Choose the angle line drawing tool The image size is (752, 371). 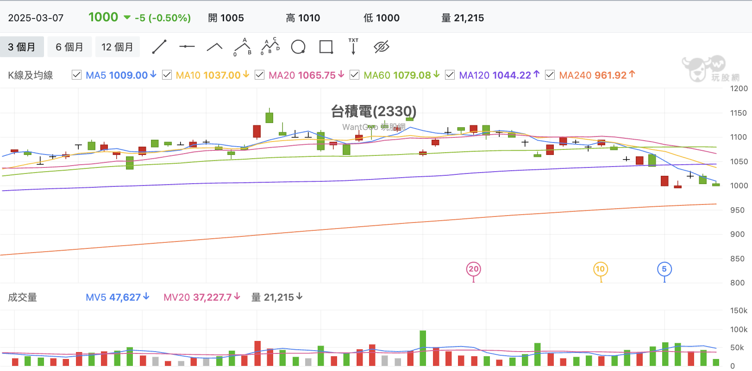(214, 47)
